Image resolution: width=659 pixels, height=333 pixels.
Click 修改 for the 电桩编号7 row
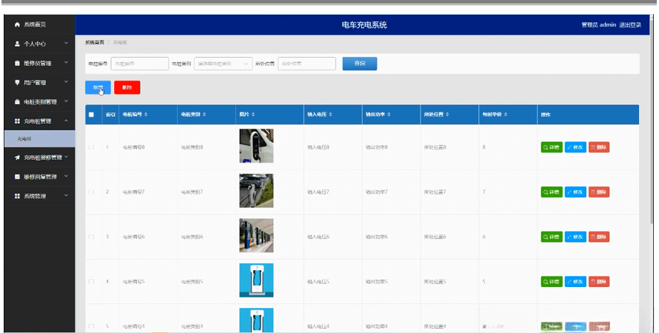pos(575,192)
